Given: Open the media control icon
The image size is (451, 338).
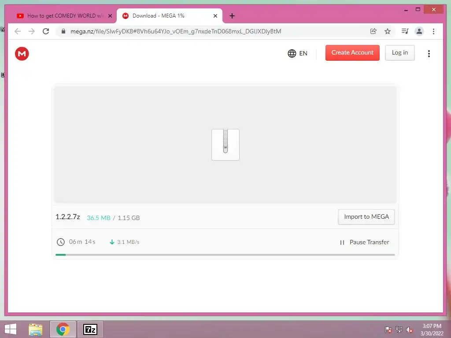Looking at the screenshot, I should 405,31.
